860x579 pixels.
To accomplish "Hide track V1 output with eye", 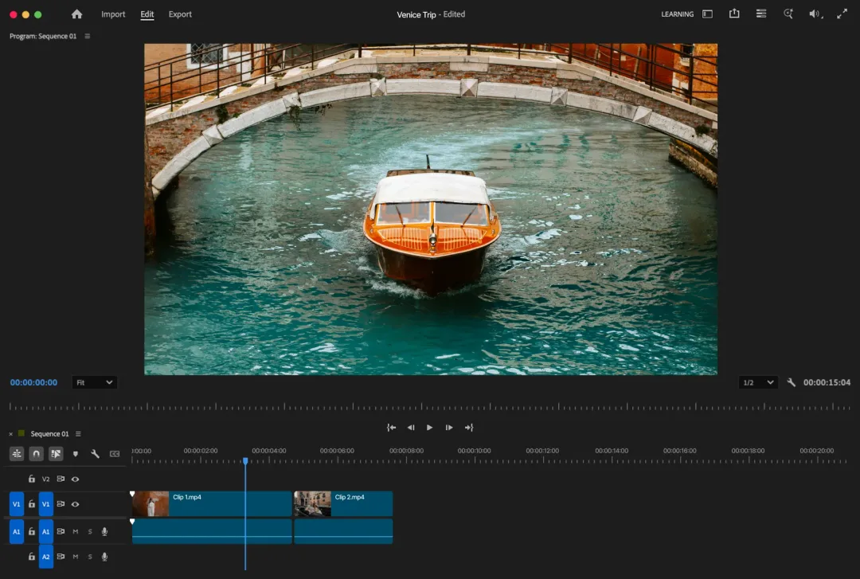I will pyautogui.click(x=75, y=504).
